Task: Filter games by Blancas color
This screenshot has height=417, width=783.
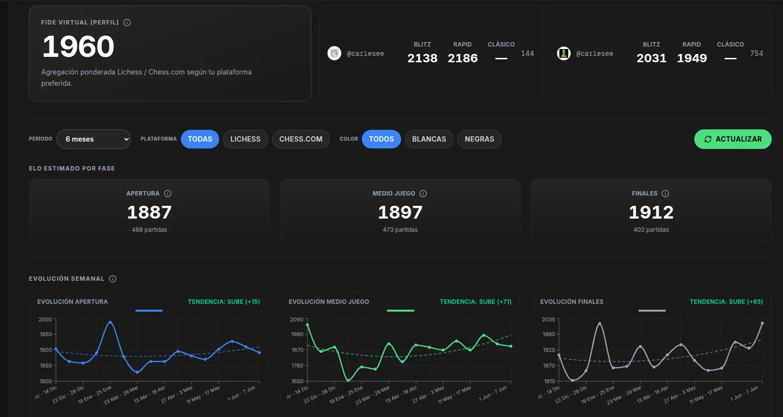Action: pyautogui.click(x=429, y=139)
